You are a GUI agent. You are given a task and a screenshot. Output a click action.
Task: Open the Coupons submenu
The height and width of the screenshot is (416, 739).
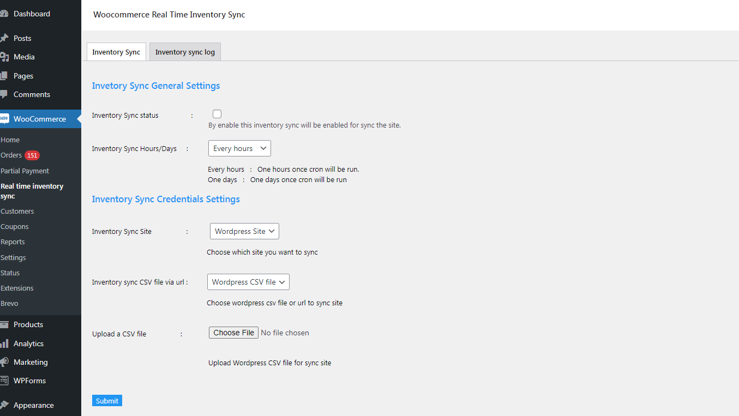[14, 226]
